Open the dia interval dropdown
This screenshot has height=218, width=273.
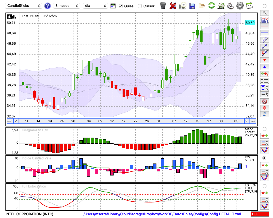click(x=95, y=6)
